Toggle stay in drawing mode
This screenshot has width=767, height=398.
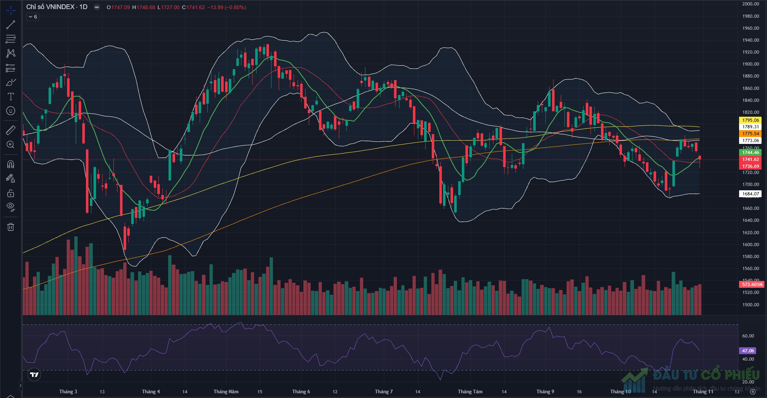tap(11, 178)
